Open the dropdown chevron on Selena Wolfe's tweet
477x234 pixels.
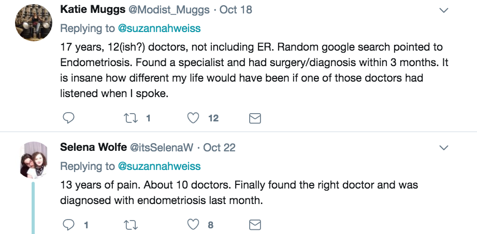[x=444, y=148]
